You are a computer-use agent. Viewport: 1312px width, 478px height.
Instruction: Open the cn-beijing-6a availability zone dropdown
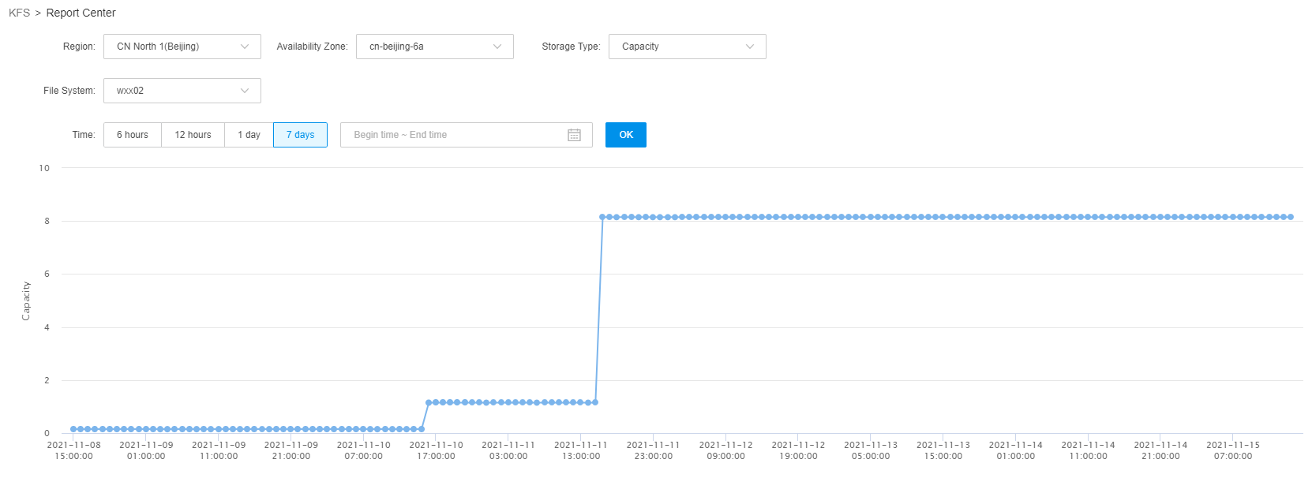(435, 47)
